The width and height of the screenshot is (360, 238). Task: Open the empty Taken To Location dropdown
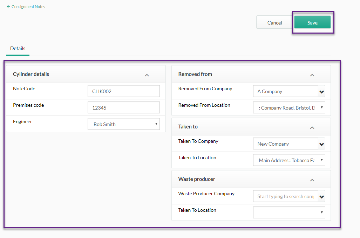point(289,212)
